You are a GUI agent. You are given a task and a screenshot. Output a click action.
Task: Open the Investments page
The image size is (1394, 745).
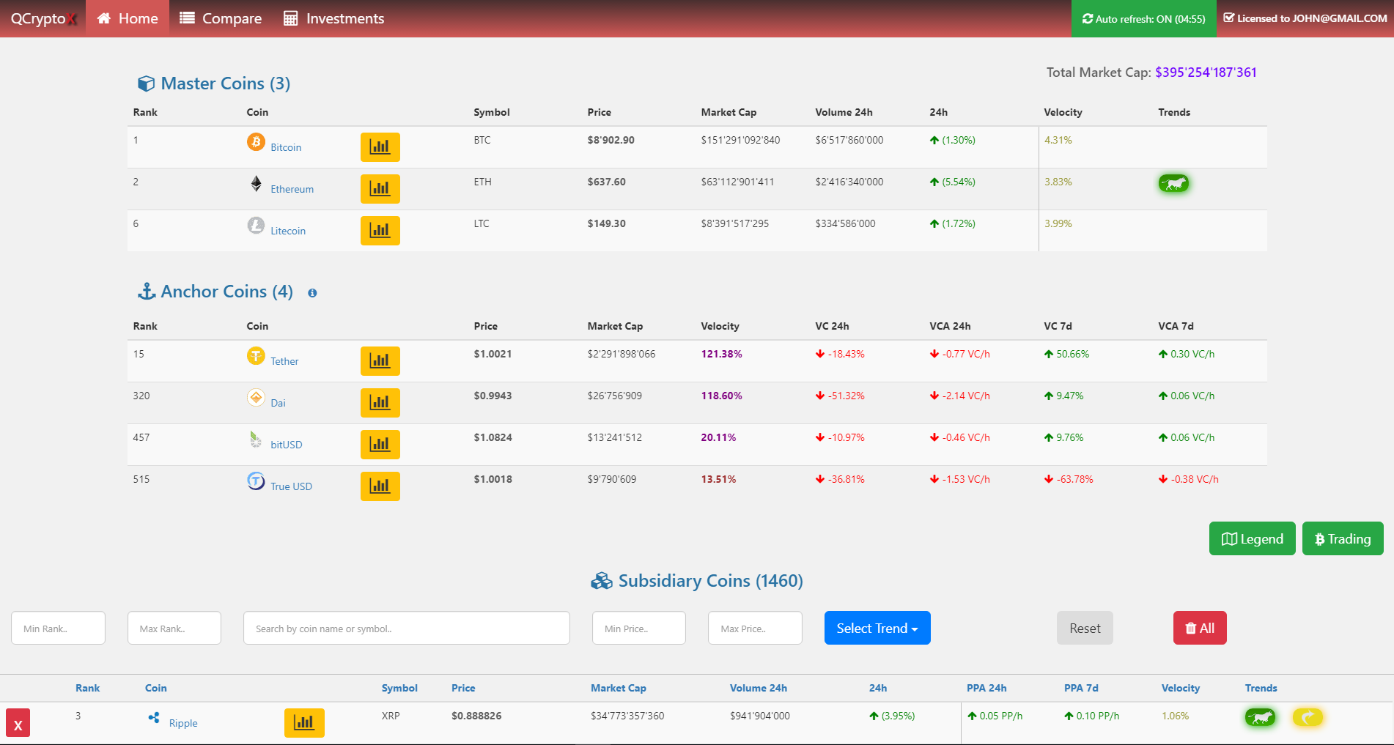(x=333, y=18)
